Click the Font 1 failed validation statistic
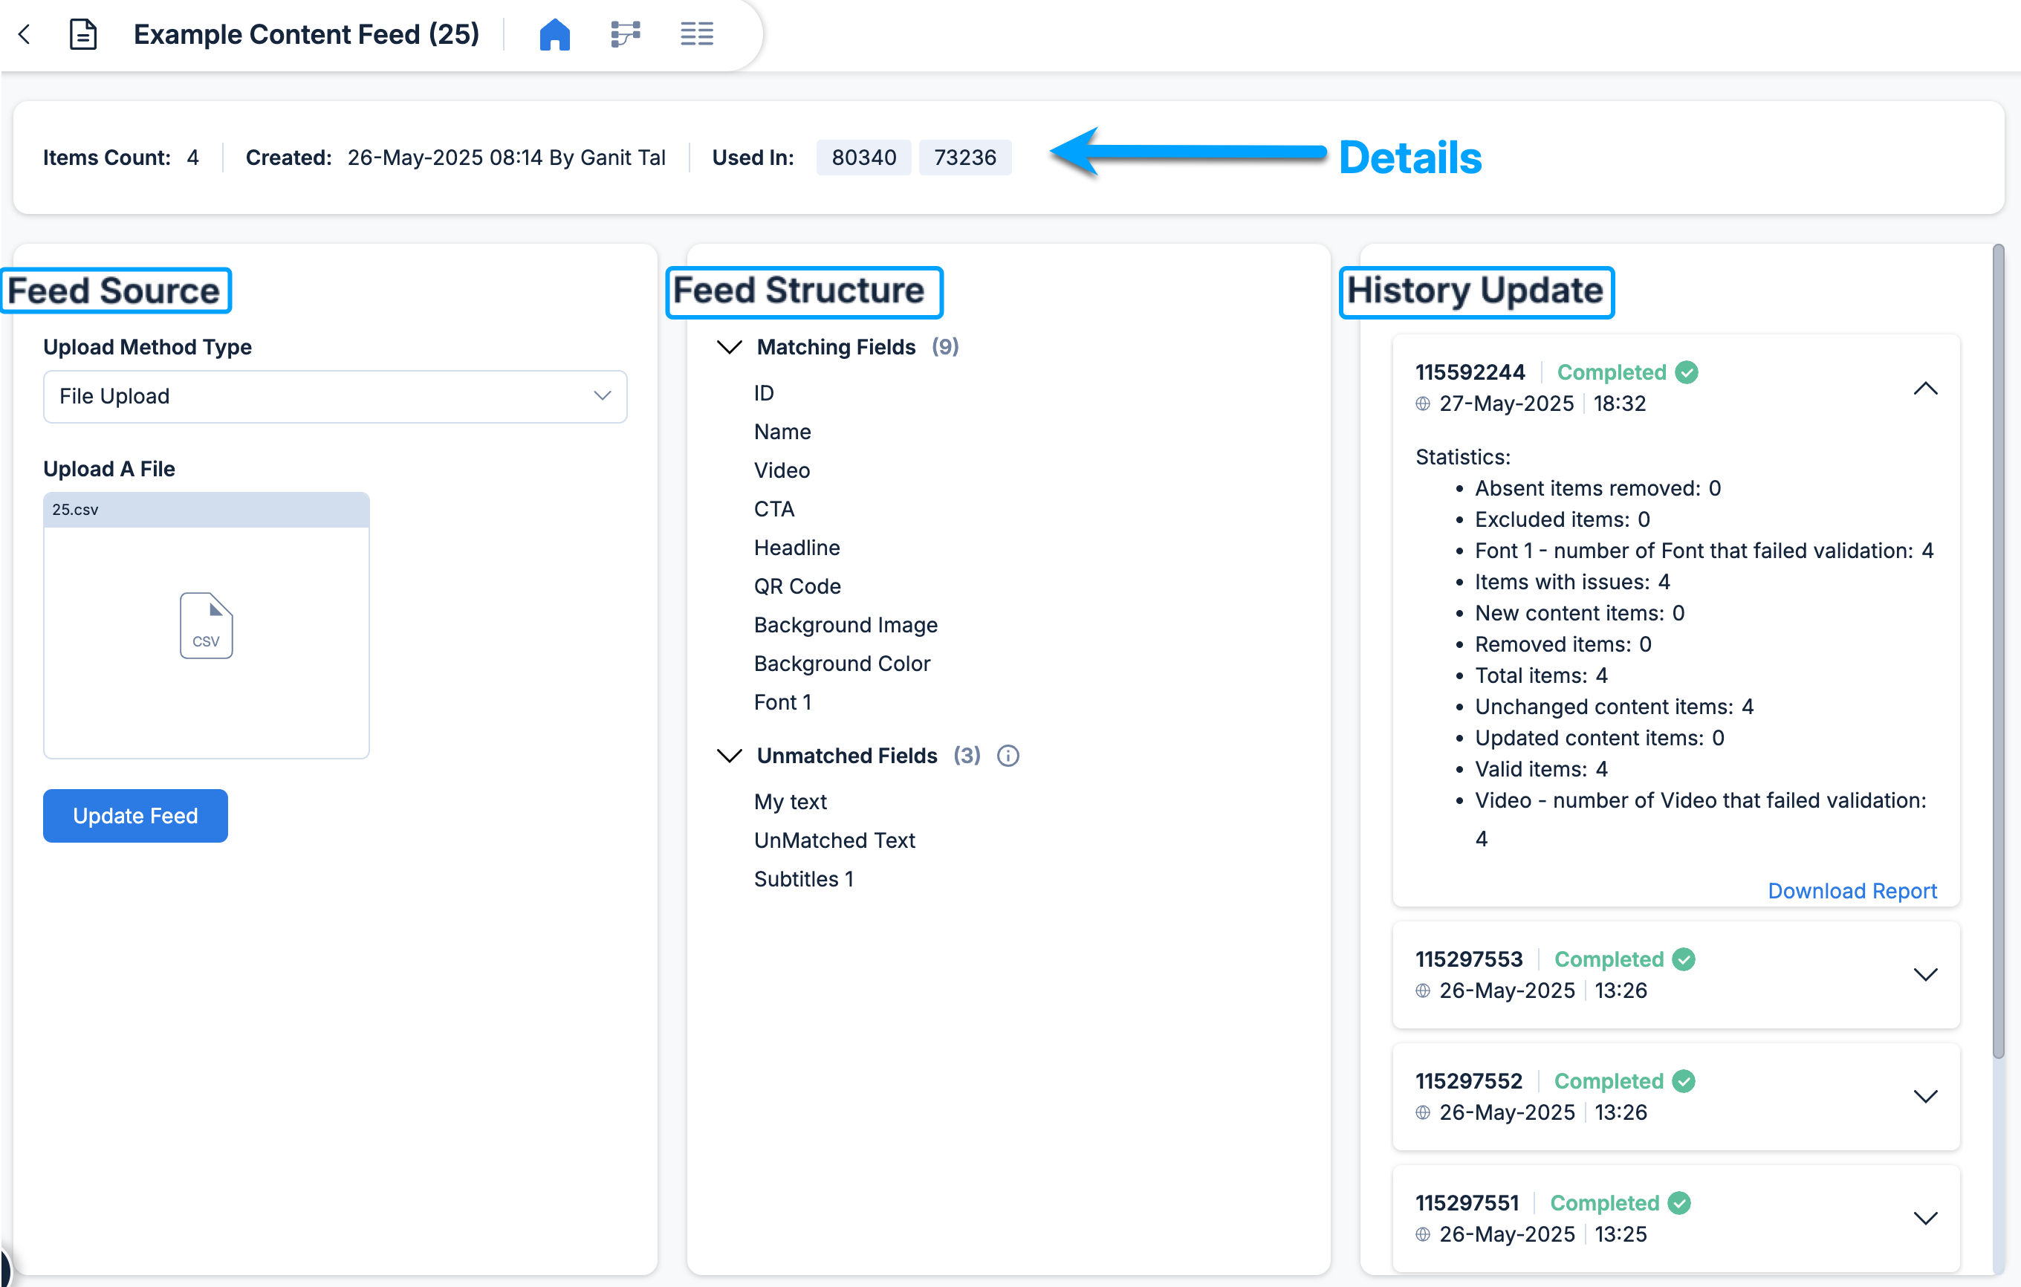Viewport: 2021px width, 1287px height. tap(1704, 551)
